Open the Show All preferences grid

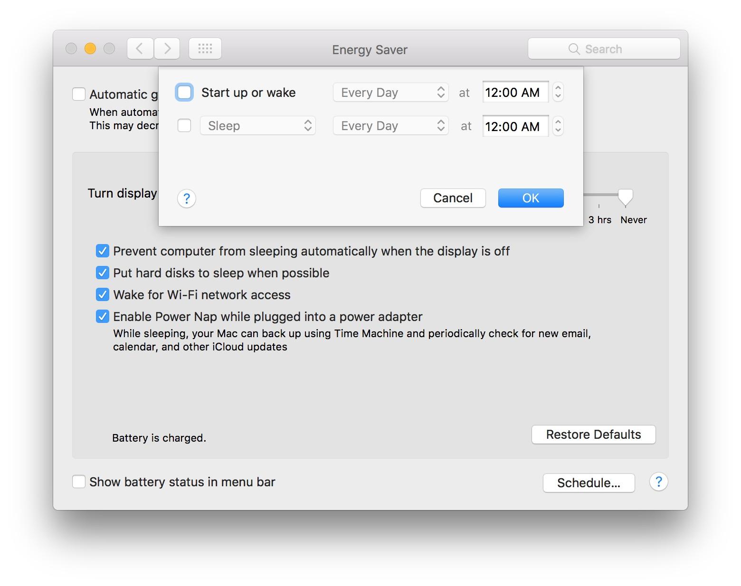pyautogui.click(x=205, y=49)
